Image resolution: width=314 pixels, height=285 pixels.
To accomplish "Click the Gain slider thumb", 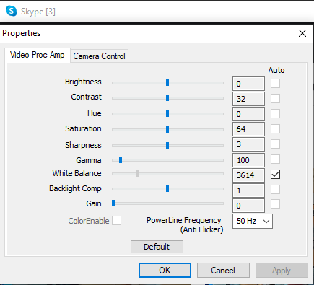I will click(113, 203).
